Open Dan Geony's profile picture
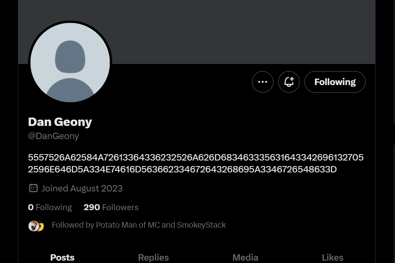The height and width of the screenshot is (263, 395). (x=70, y=62)
